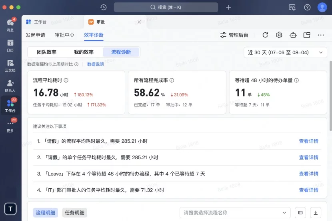332x221 pixels.
Task: Click the download export icon
Action: [x=316, y=213]
